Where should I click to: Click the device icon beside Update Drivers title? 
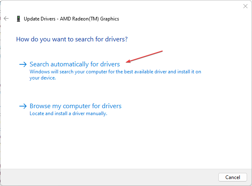click(18, 19)
